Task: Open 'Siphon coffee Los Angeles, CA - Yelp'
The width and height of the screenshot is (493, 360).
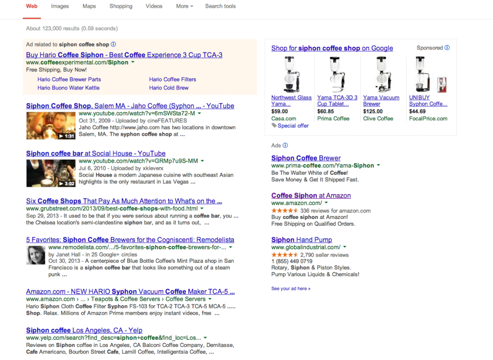Action: click(x=84, y=330)
